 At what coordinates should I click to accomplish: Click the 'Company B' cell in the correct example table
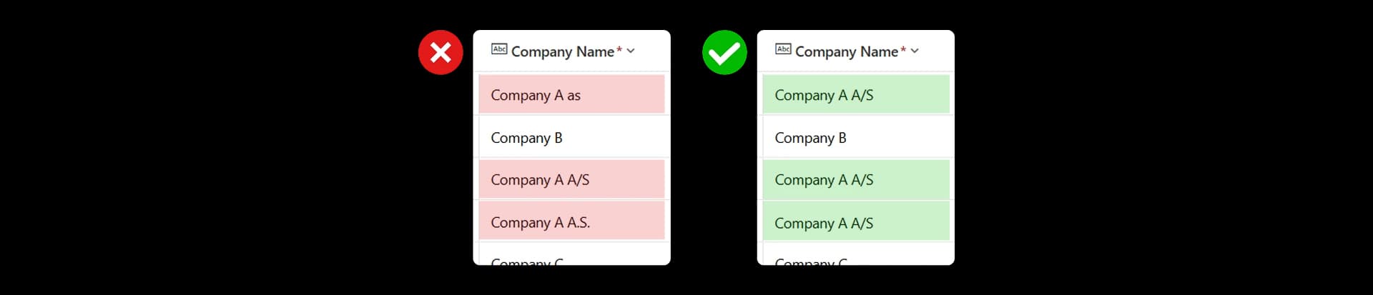[x=856, y=137]
